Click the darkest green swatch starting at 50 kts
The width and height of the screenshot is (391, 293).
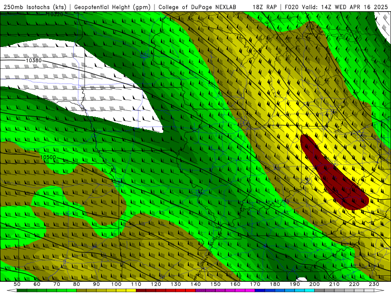pyautogui.click(x=22, y=291)
